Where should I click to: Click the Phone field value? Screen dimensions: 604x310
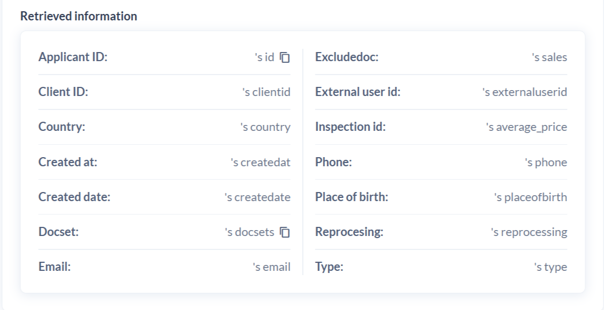point(546,163)
